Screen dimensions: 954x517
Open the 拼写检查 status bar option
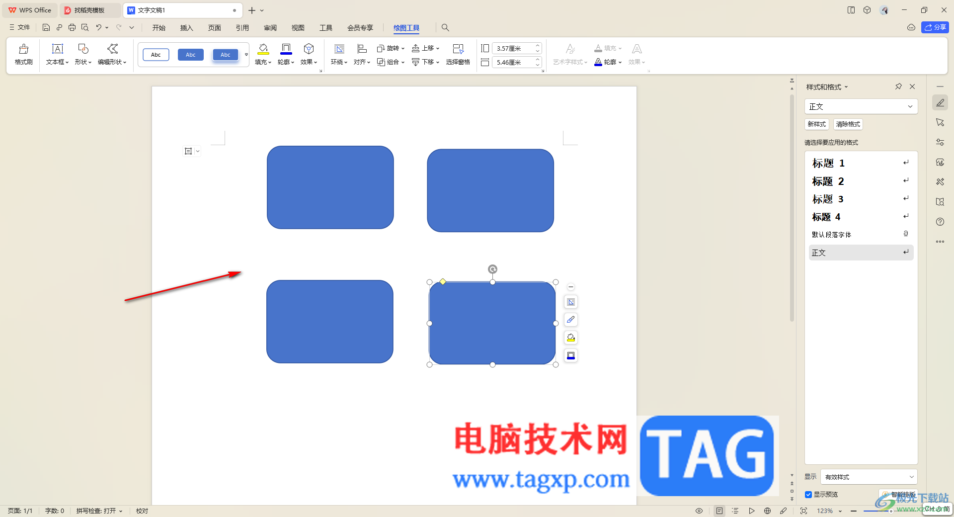click(x=99, y=511)
